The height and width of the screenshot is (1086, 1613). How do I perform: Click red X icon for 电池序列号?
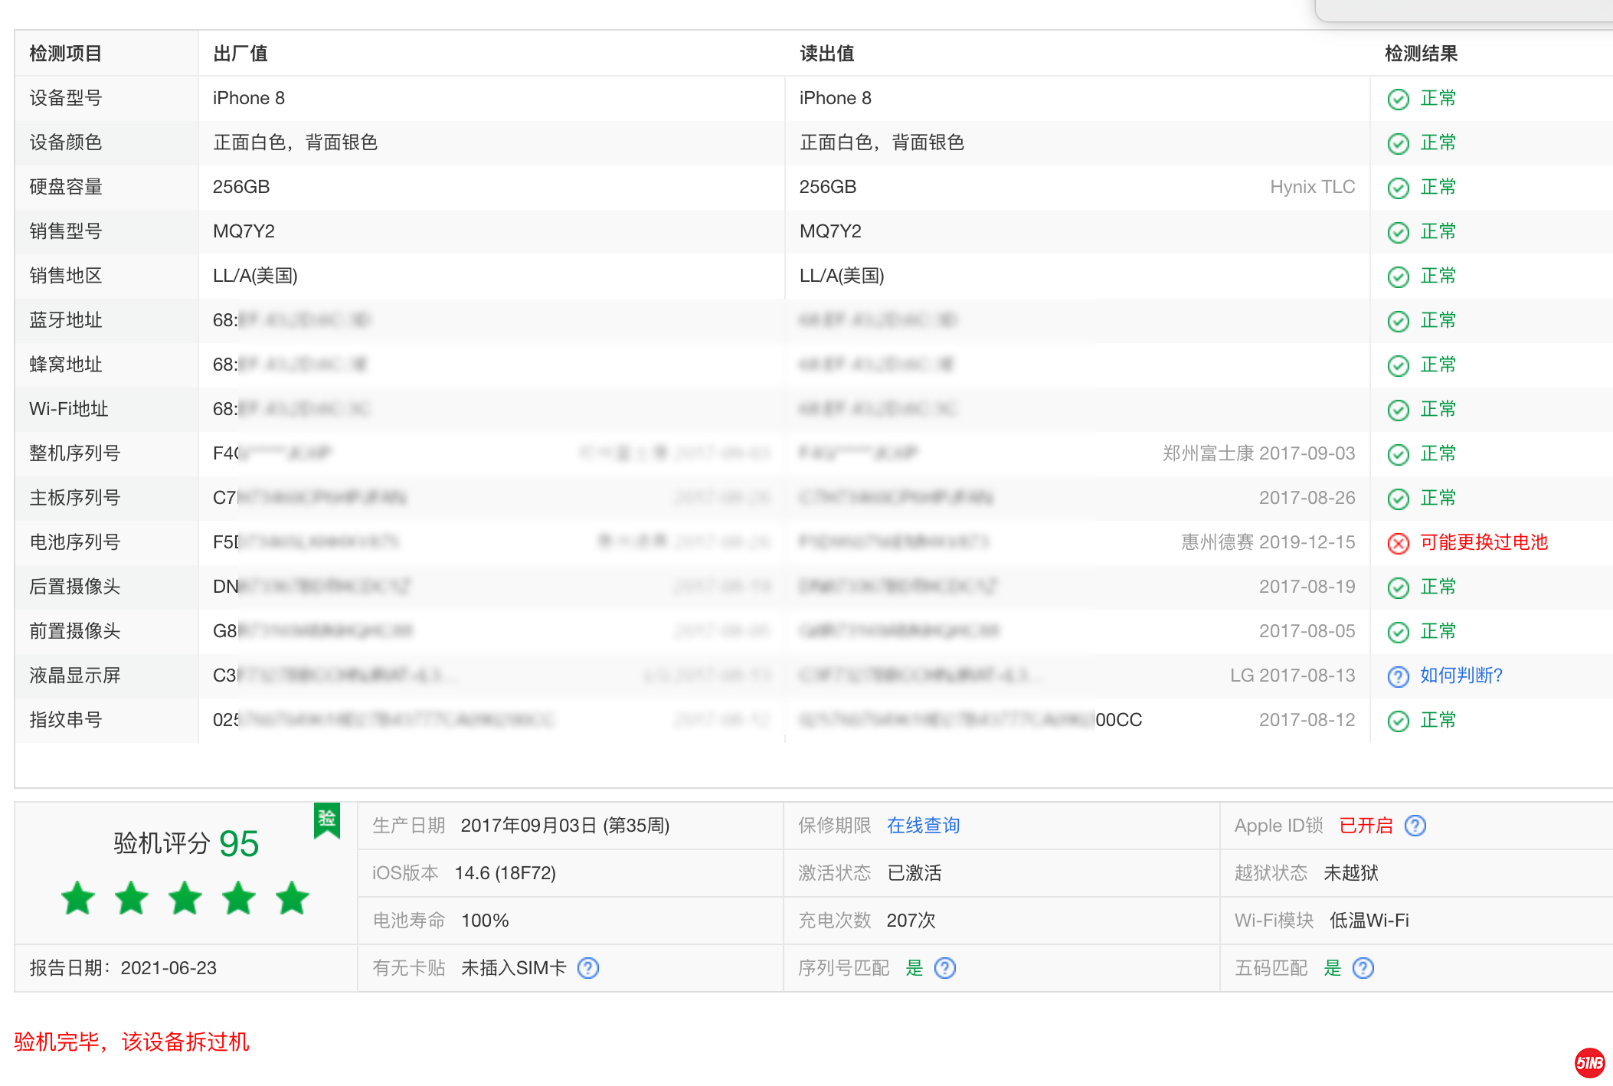coord(1398,543)
